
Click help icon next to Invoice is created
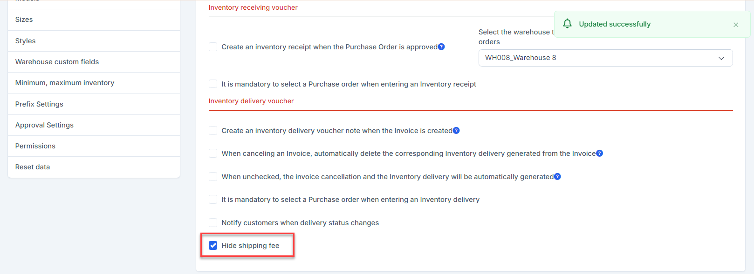(x=456, y=131)
